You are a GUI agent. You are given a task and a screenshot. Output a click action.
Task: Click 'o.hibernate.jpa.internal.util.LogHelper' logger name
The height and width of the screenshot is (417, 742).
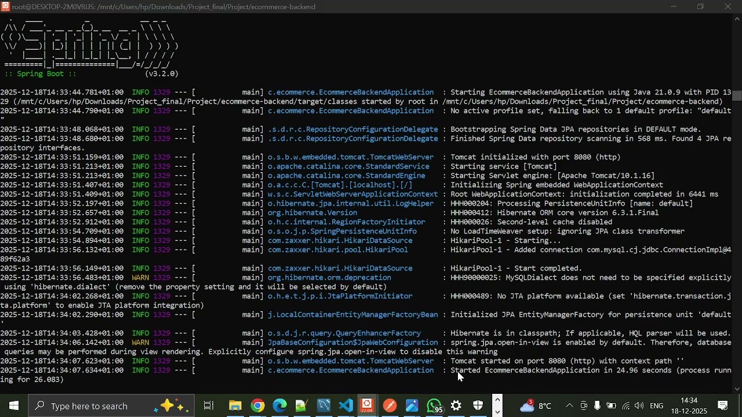coord(351,203)
